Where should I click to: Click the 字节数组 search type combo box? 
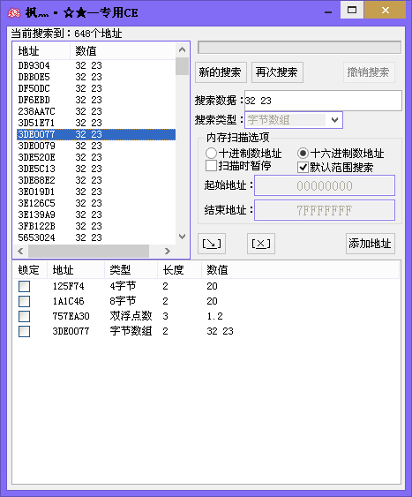[x=294, y=120]
